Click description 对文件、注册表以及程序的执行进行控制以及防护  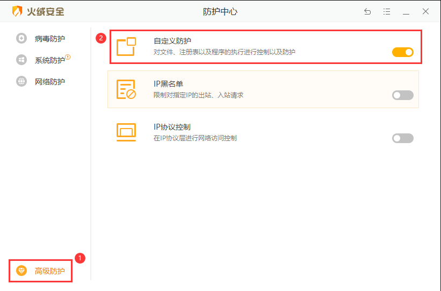(224, 52)
